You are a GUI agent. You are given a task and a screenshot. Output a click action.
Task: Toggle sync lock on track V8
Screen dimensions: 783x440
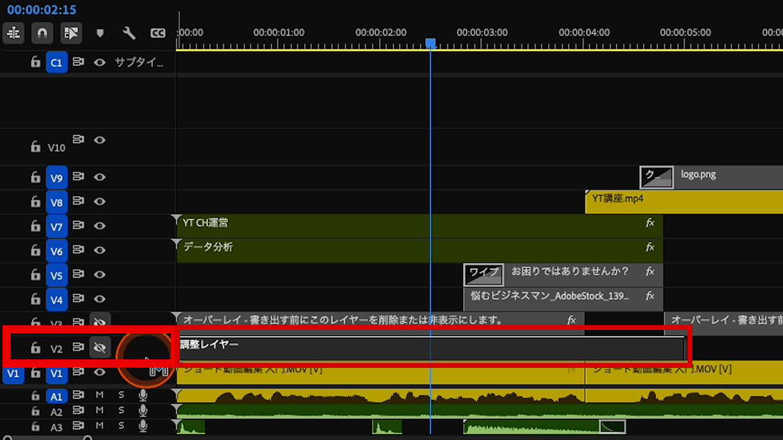78,201
